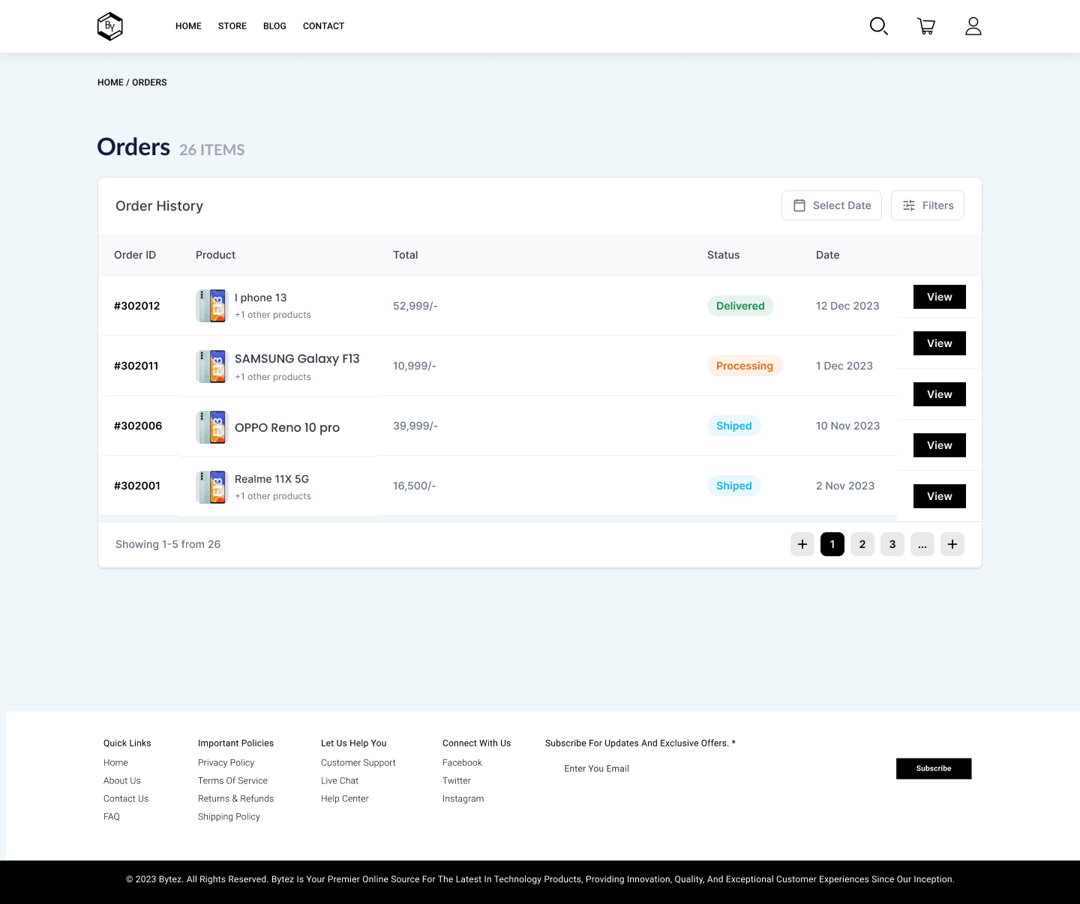1080x904 pixels.
Task: Click the Shiped badge for 10 Nov 2023
Action: point(734,426)
